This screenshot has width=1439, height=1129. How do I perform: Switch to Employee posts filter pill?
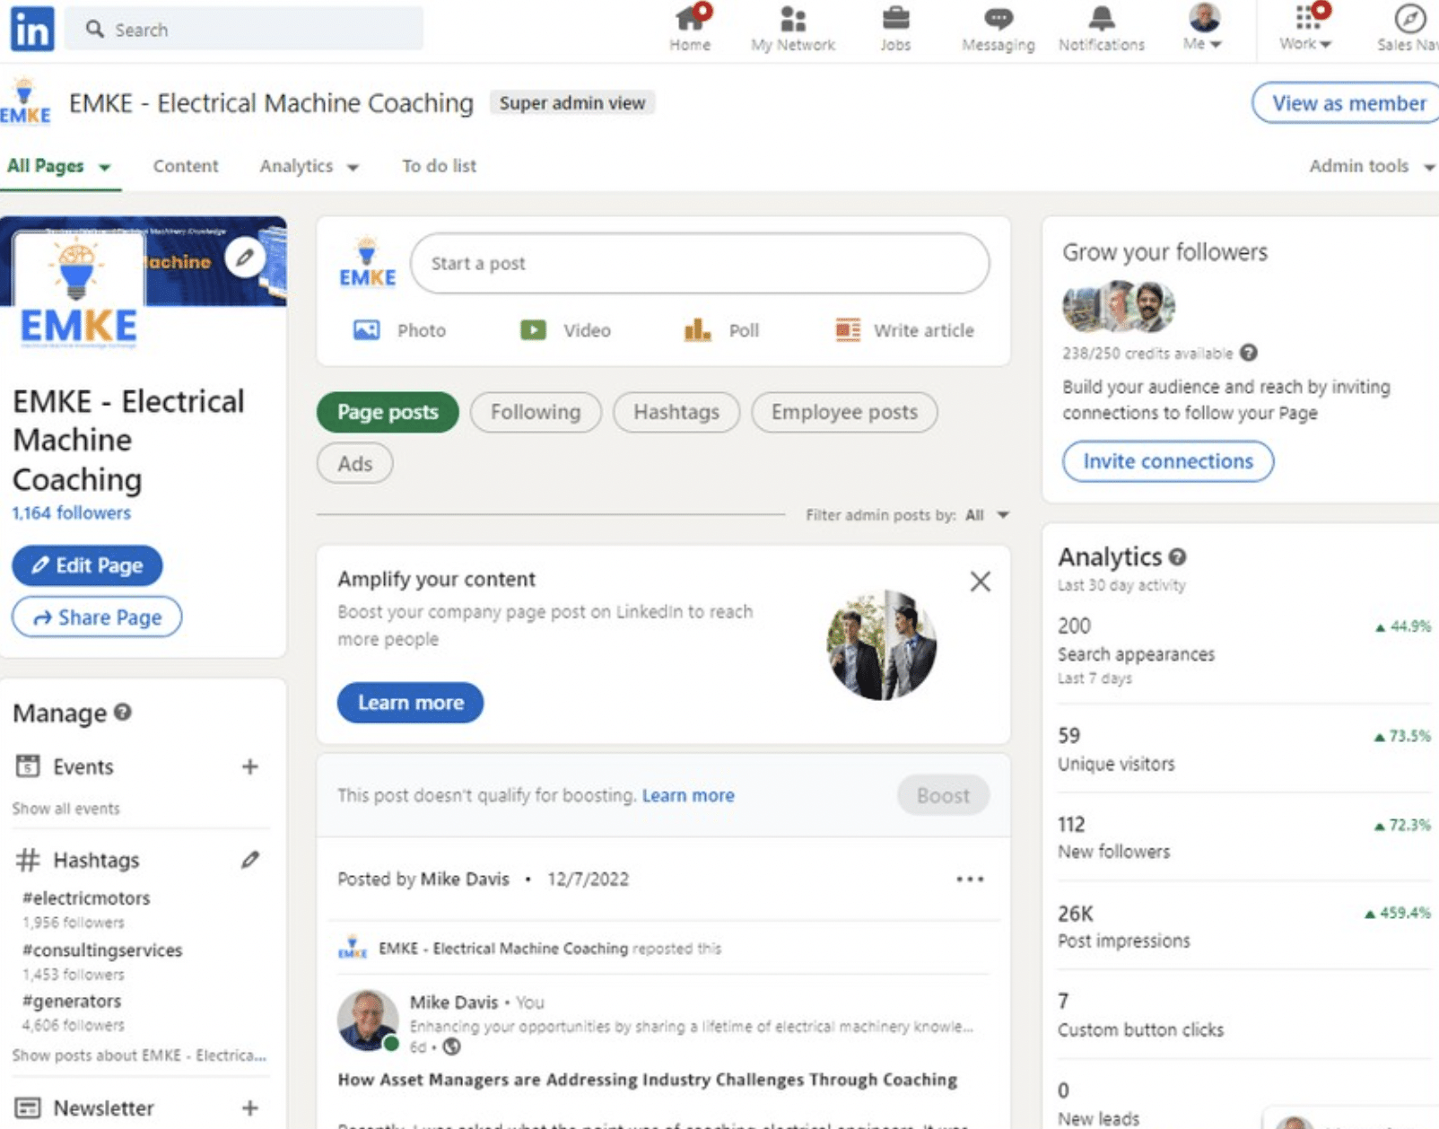click(843, 412)
